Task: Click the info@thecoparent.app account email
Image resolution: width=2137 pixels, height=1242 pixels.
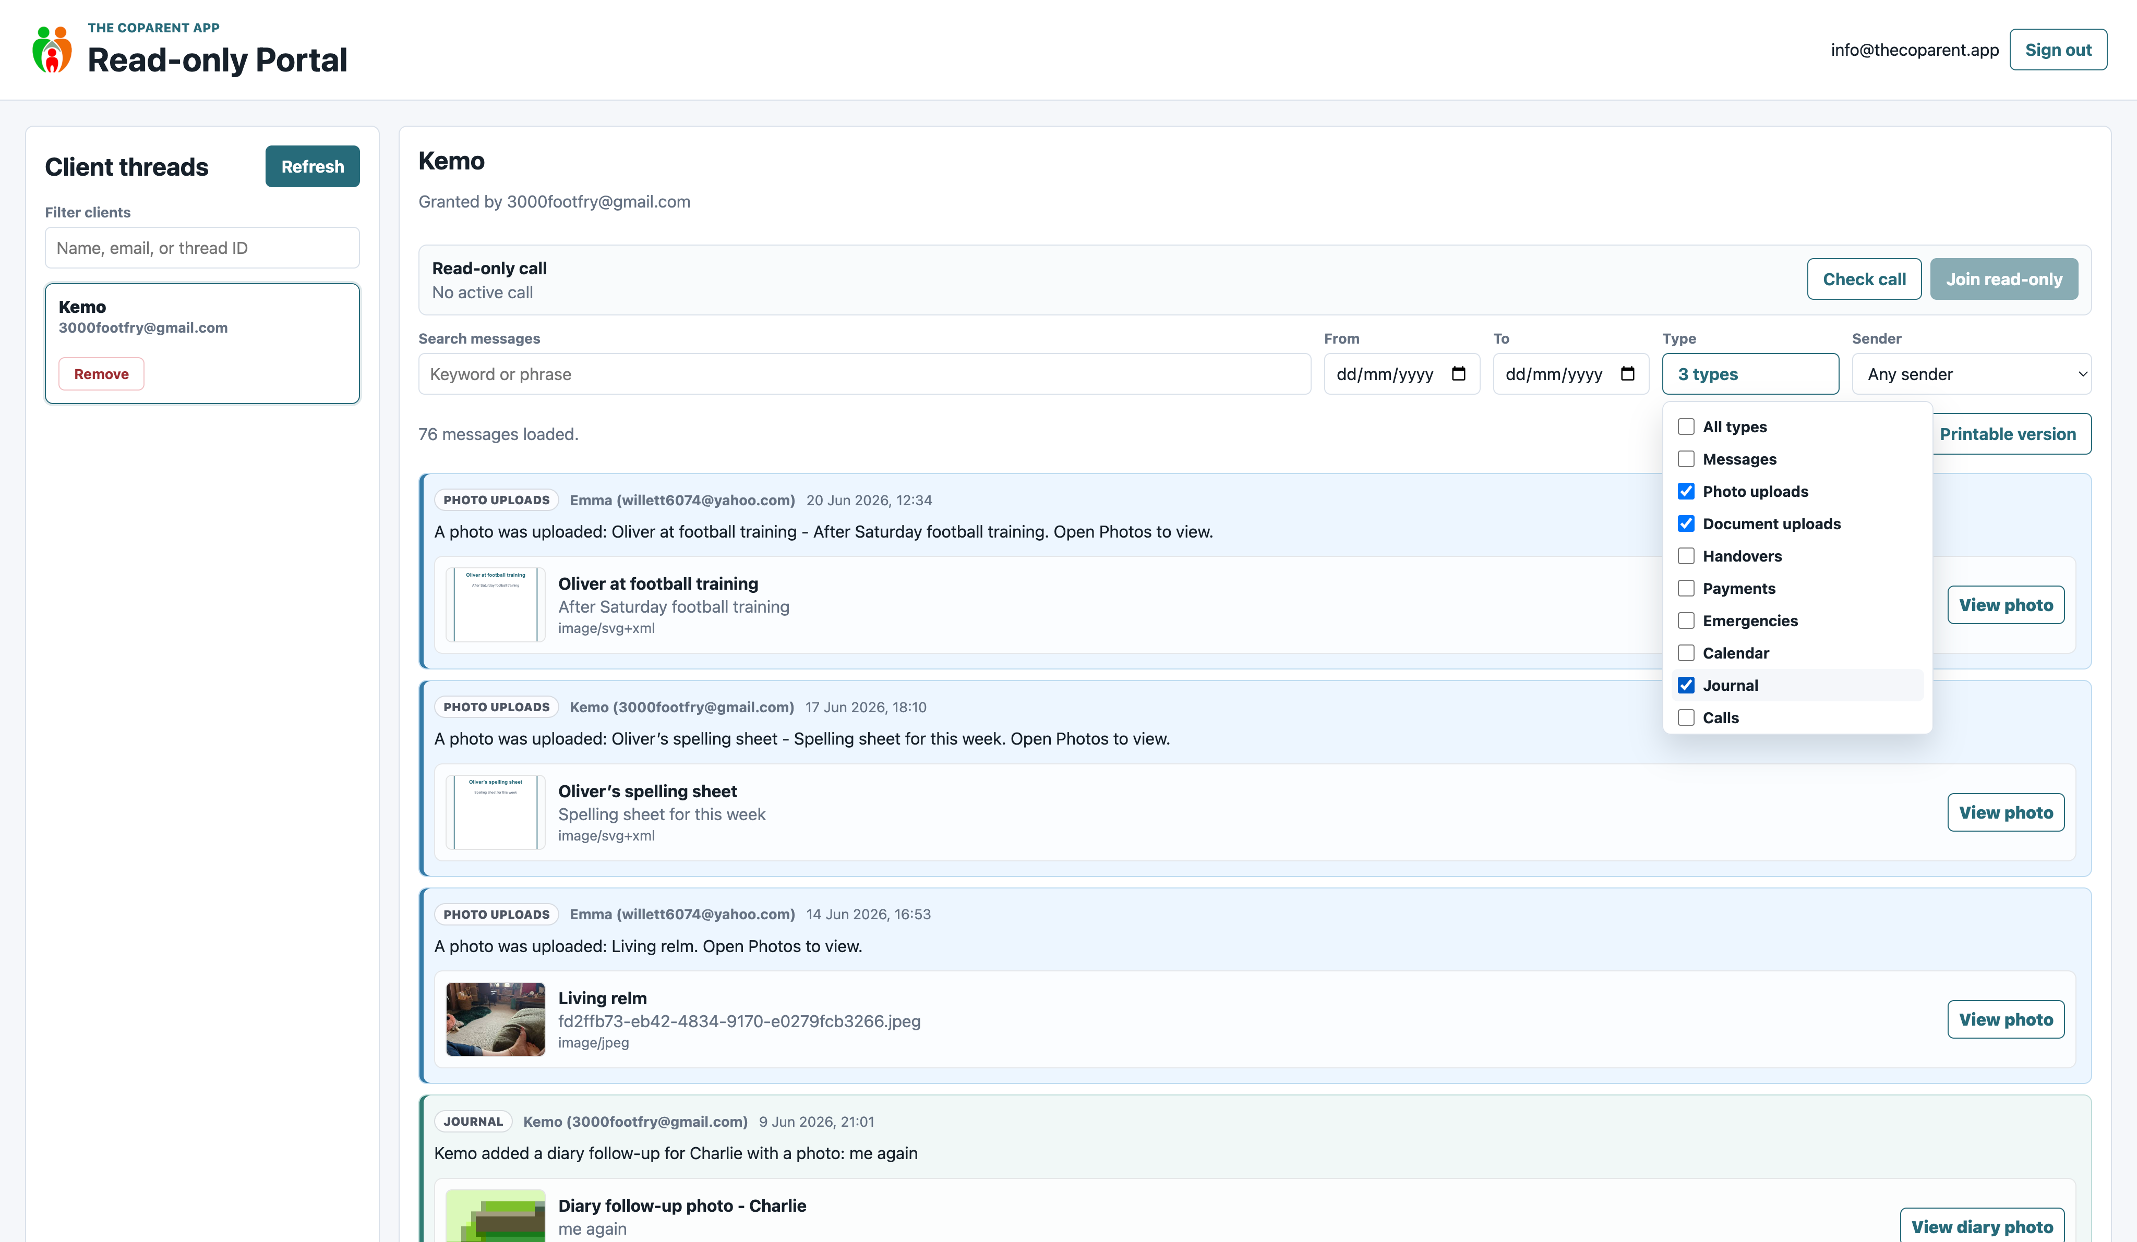Action: click(1914, 50)
